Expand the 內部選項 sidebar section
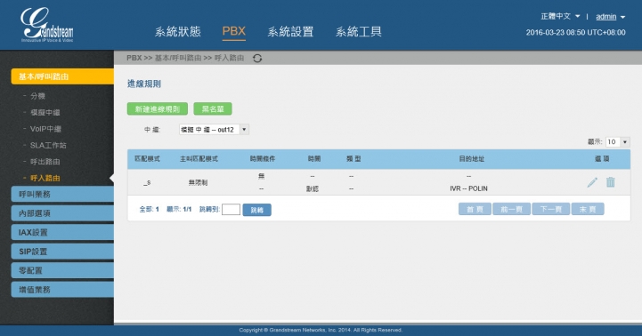 pos(62,213)
